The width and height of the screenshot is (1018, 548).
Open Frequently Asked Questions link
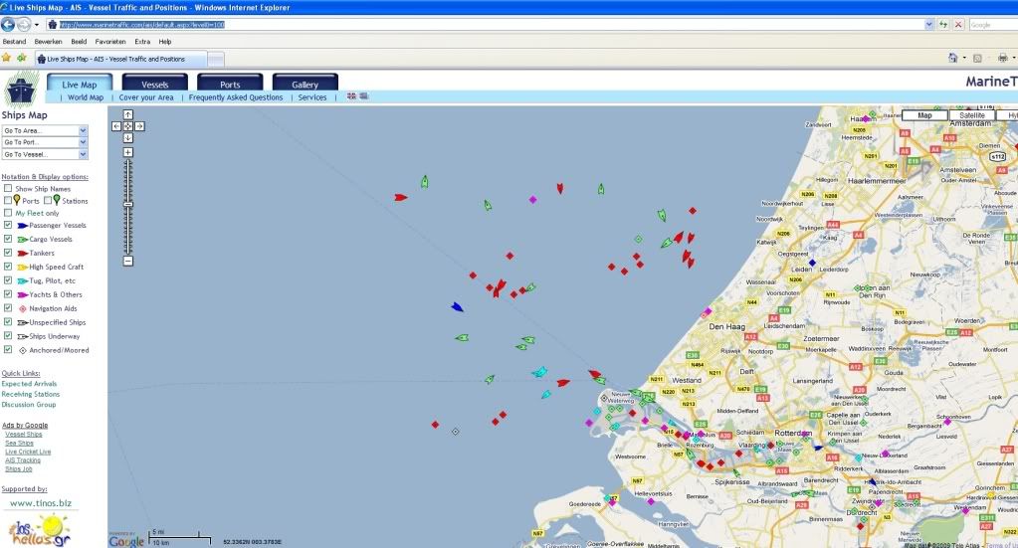coord(236,97)
